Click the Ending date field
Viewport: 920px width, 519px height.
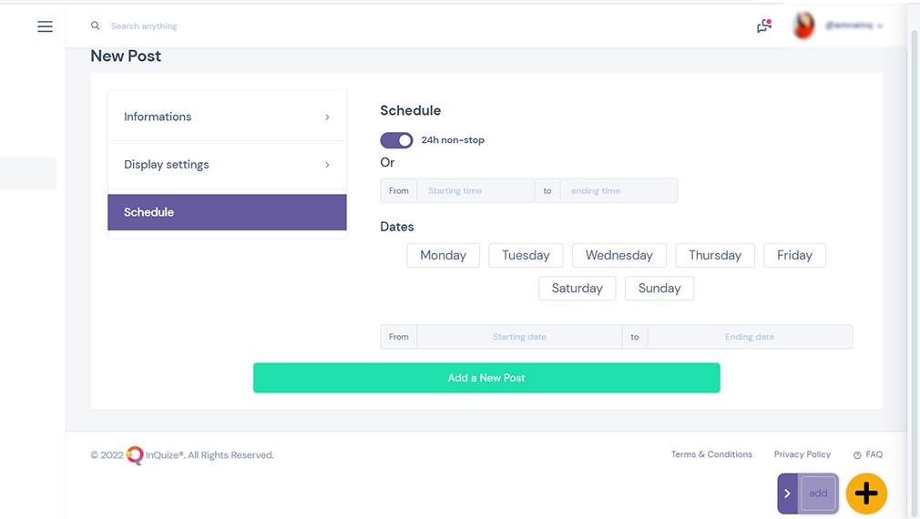tap(750, 337)
